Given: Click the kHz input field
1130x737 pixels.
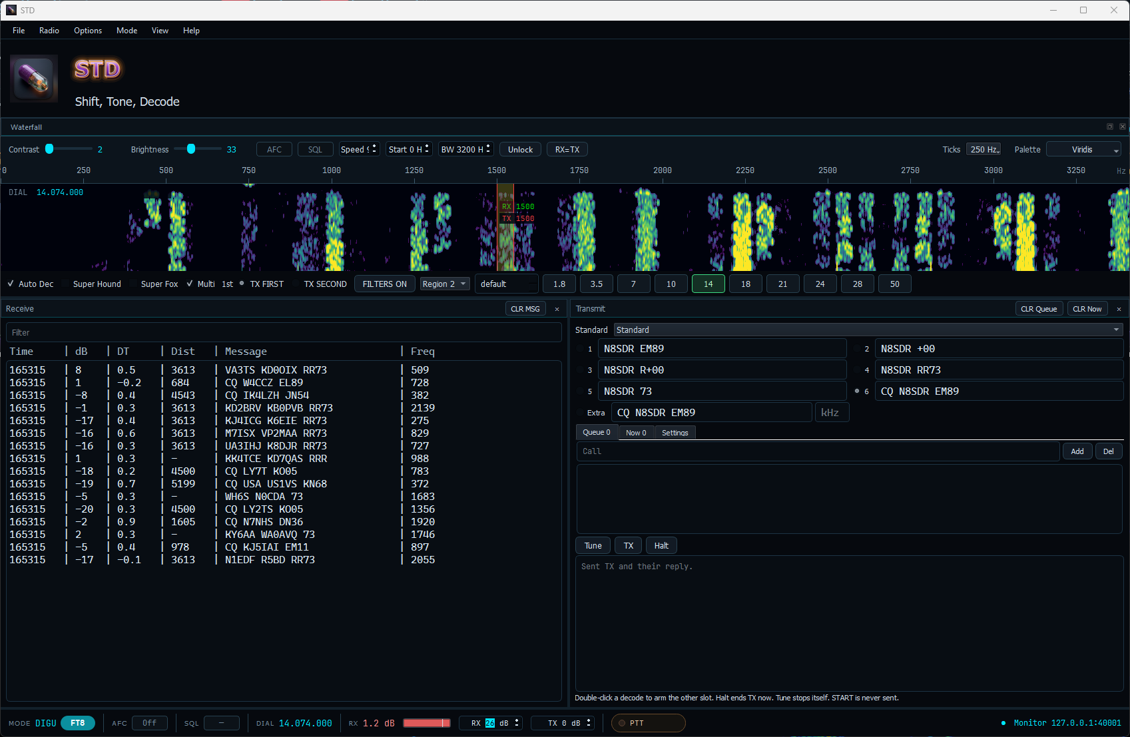Looking at the screenshot, I should tap(832, 413).
